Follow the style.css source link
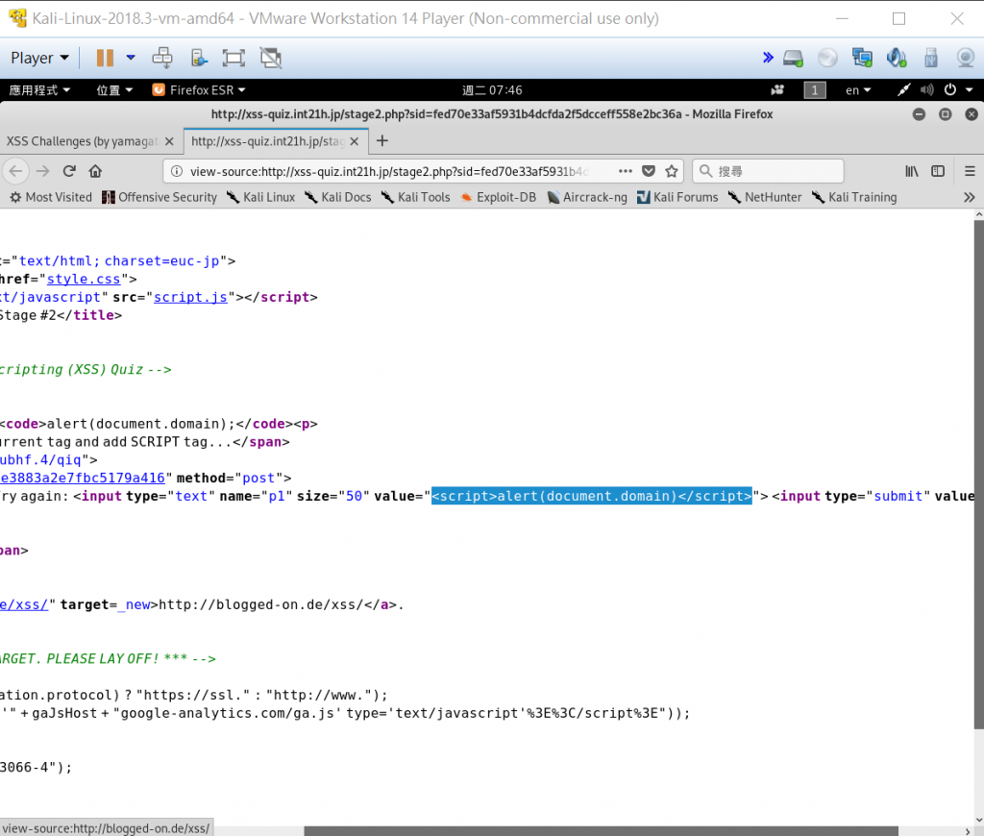 pyautogui.click(x=84, y=279)
